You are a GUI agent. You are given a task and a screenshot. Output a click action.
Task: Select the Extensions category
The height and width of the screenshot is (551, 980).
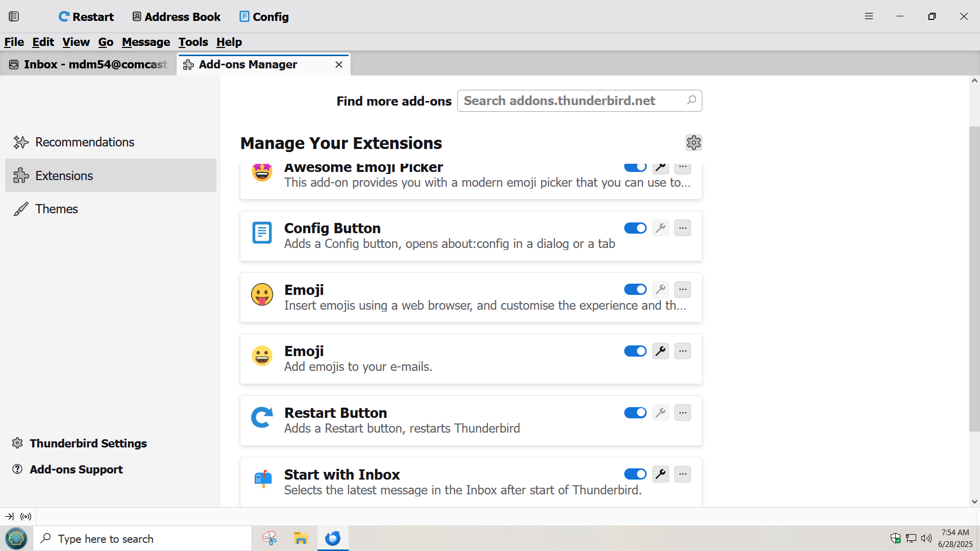(111, 175)
